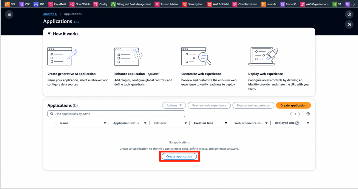Open the Route 53 shortcut icon
This screenshot has height=189, width=358.
282,4
